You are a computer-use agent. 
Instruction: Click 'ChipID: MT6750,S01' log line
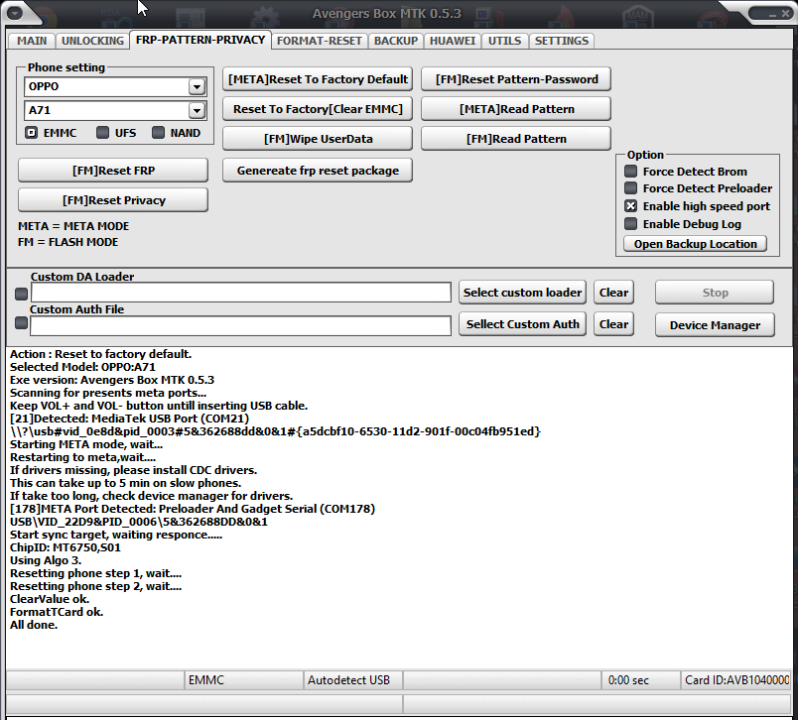(x=66, y=547)
